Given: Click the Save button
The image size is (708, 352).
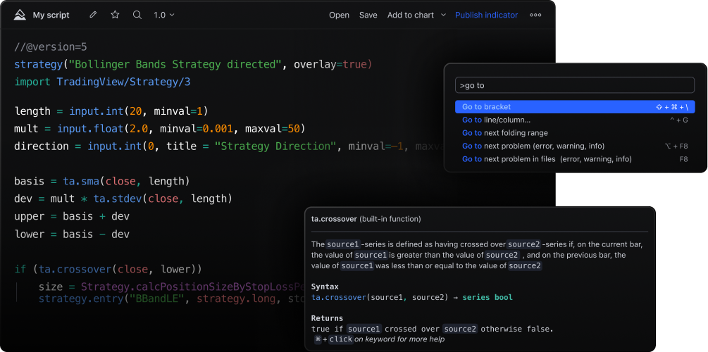Looking at the screenshot, I should click(x=368, y=15).
